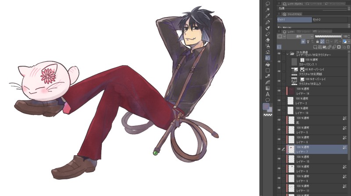
Task: Click the layer opacity slider
Action: click(x=328, y=36)
